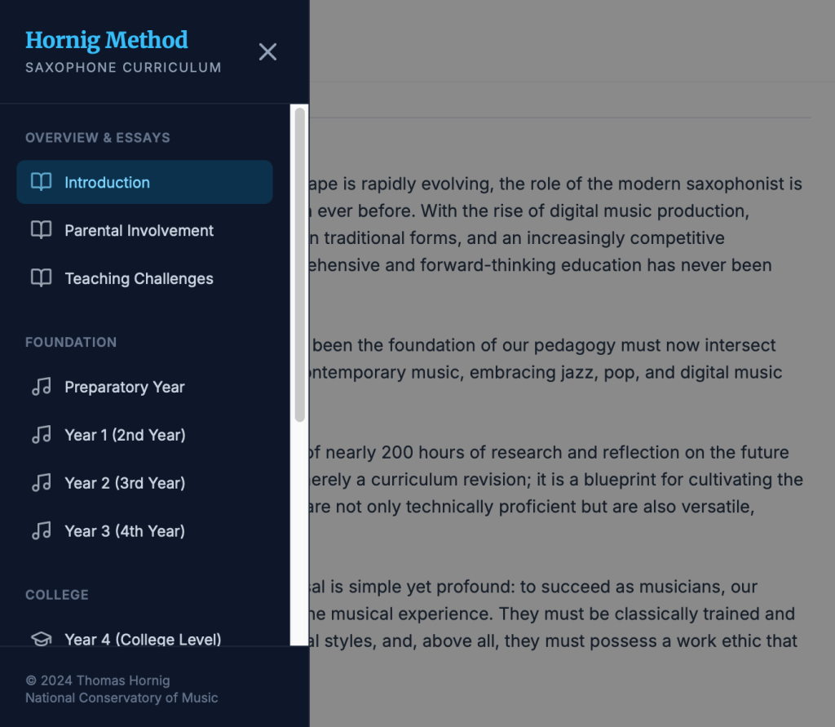This screenshot has height=727, width=835.
Task: Click the music note icon for Preparatory Year
Action: point(41,387)
